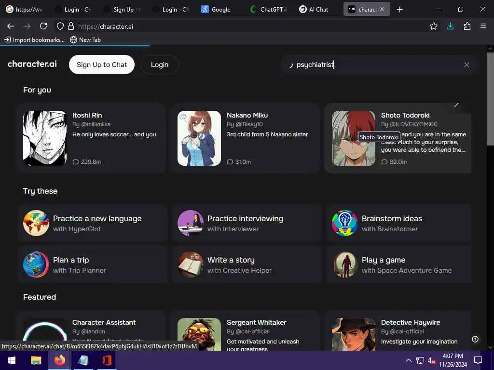Clear the psychiatrist search with the X
Screen dimensions: 494x370
467,65
